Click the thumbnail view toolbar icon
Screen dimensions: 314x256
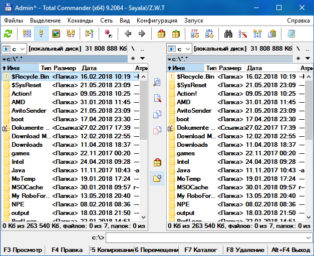56,34
